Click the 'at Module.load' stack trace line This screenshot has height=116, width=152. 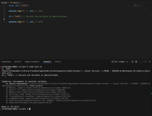click(36, 92)
